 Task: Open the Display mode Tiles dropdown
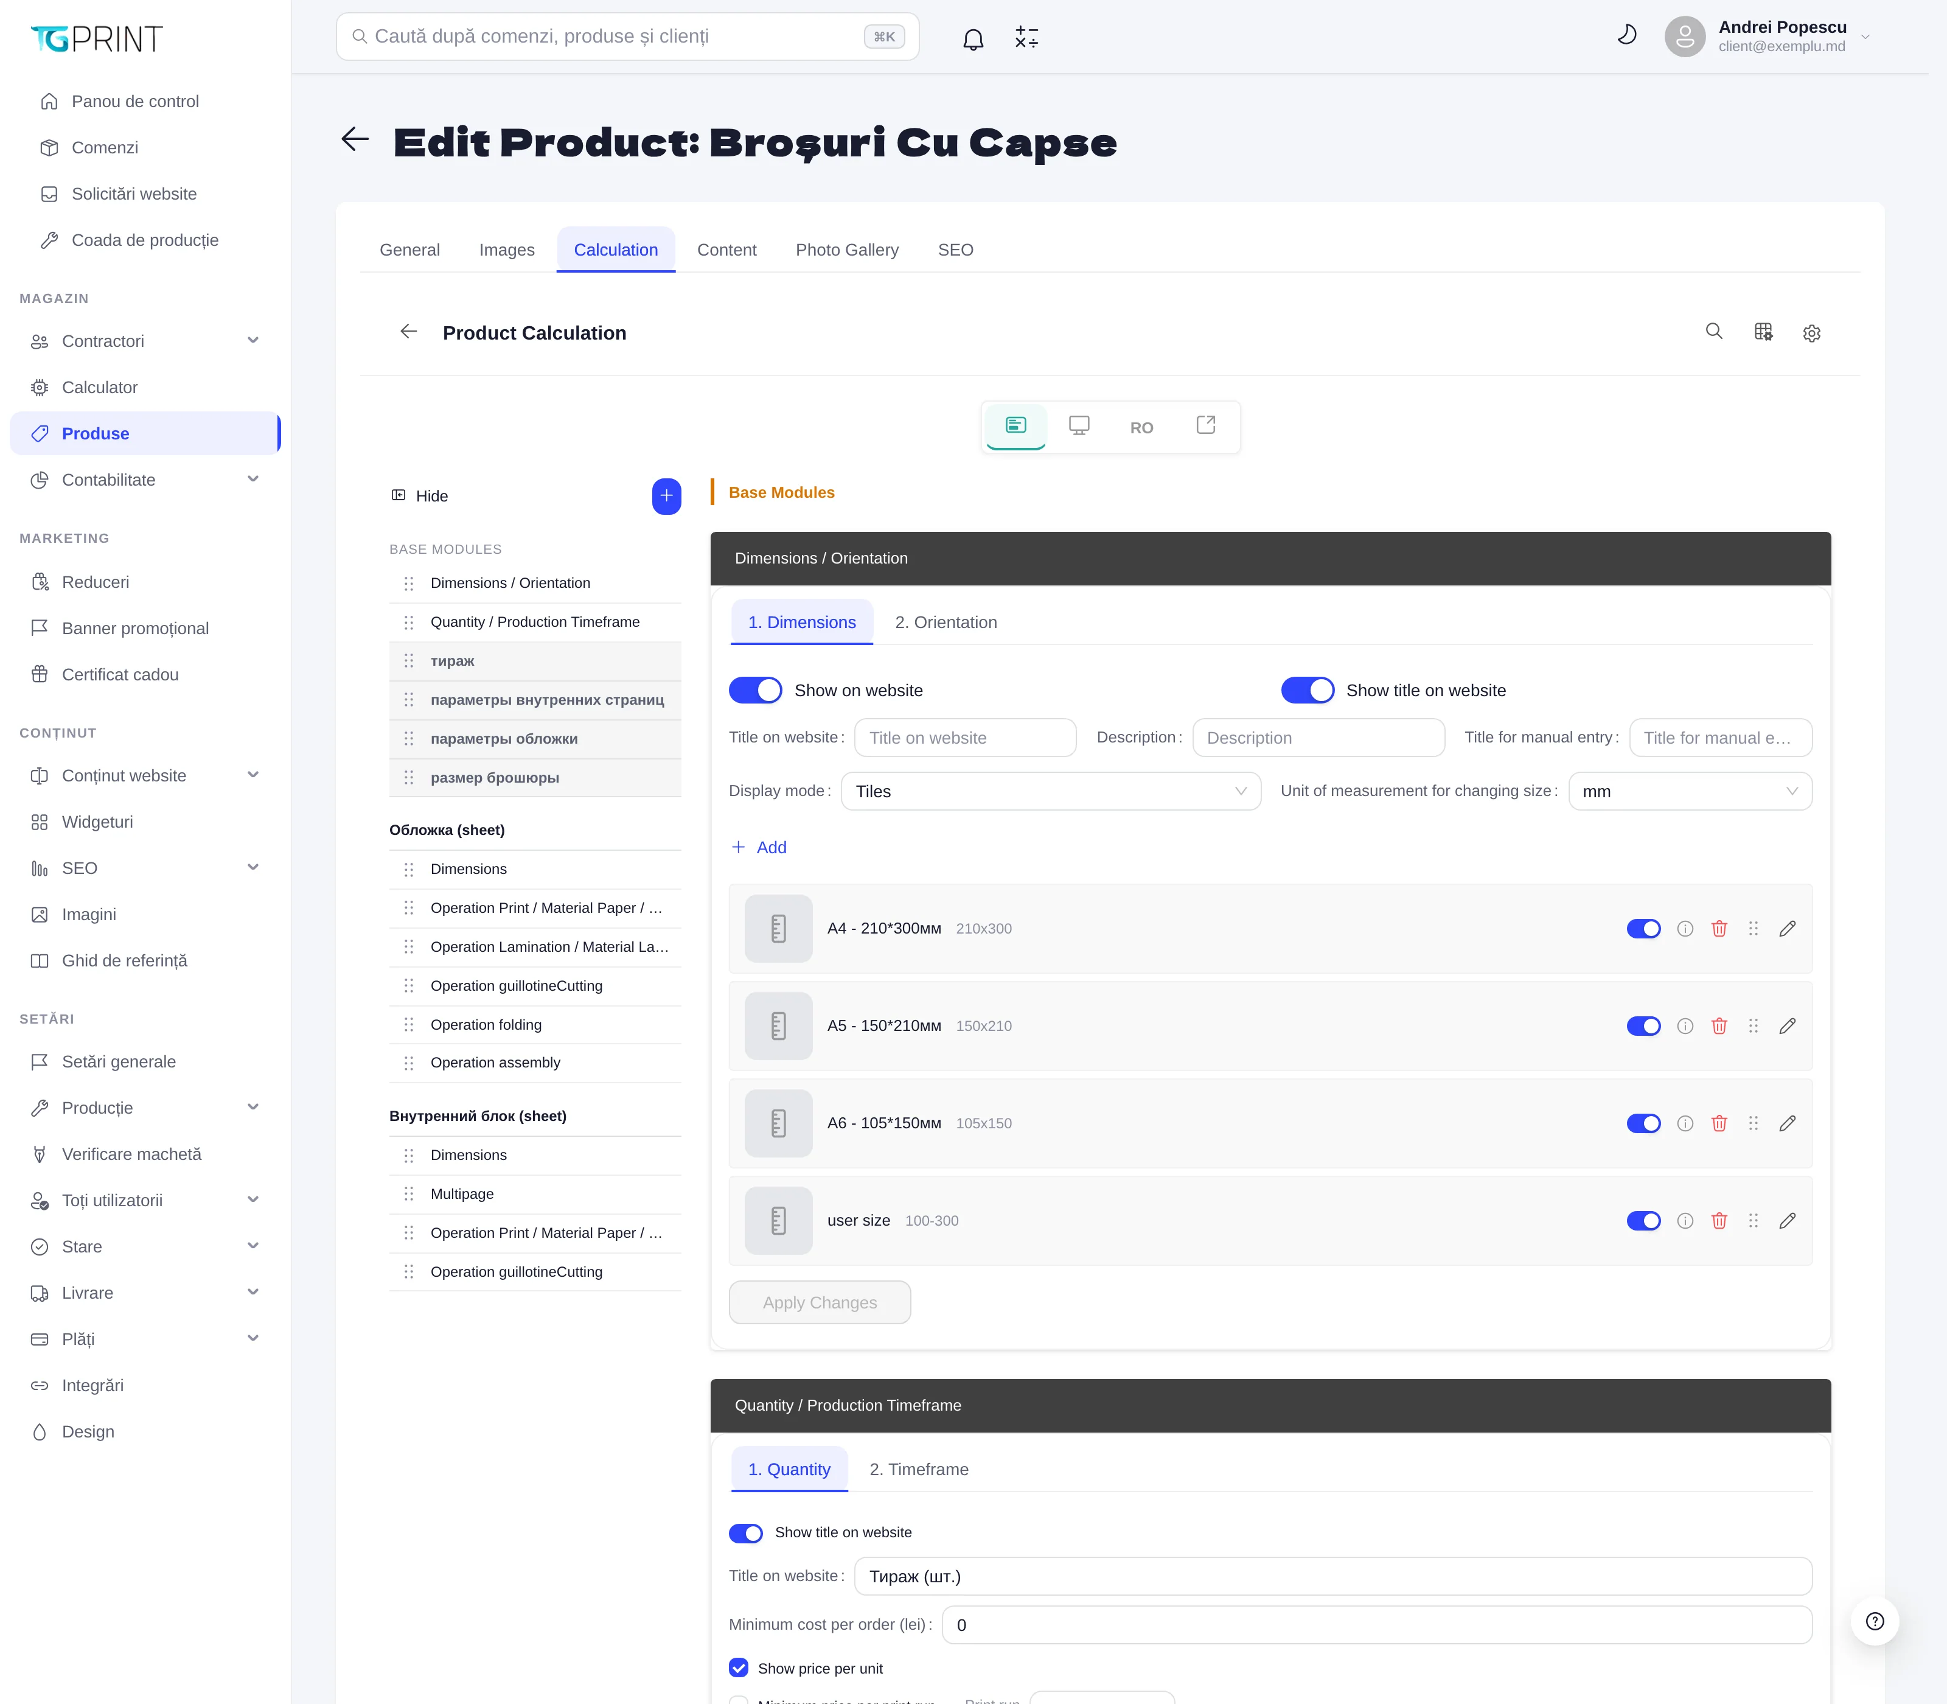point(1051,791)
